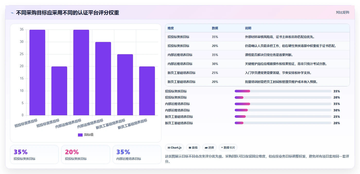Click the lightning icon beside the page title
Screen dimensions: 360x174
pyautogui.click(x=12, y=13)
